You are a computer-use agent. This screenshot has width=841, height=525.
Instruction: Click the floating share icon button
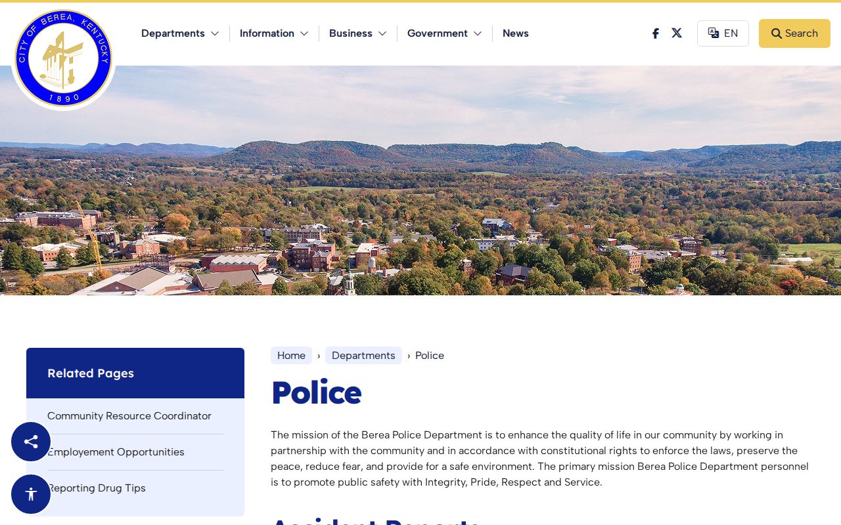coord(31,442)
